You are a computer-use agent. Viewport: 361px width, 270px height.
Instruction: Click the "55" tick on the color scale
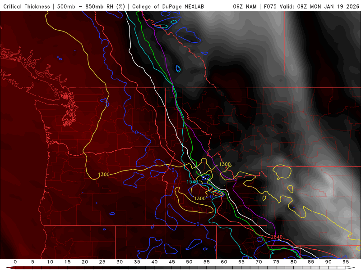click(x=207, y=262)
